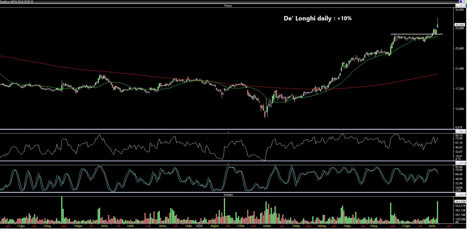Click the 48,99 stochastic scale value
Screen dimensions: 467x229
tap(459, 179)
